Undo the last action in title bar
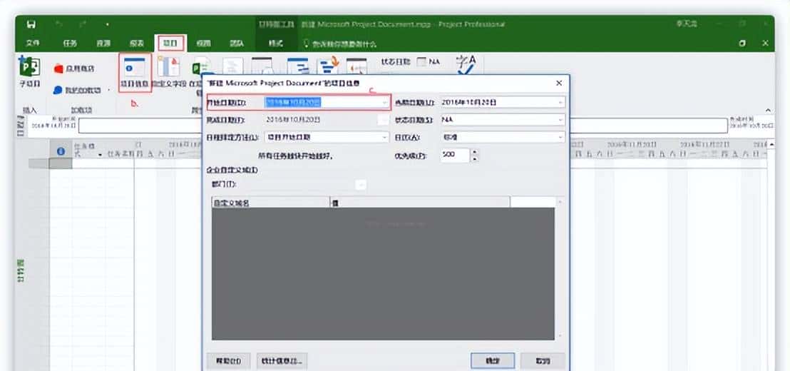The width and height of the screenshot is (790, 371). (x=58, y=24)
